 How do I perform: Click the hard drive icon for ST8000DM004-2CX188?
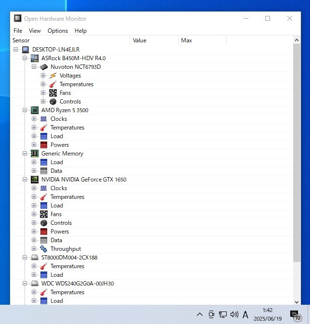[x=35, y=258]
